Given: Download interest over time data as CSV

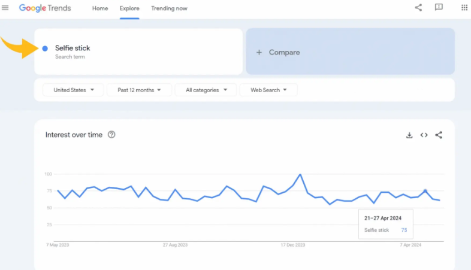Looking at the screenshot, I should 409,135.
